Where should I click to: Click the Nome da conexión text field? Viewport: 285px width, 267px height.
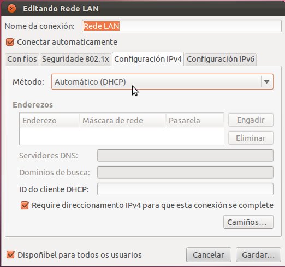(x=182, y=26)
